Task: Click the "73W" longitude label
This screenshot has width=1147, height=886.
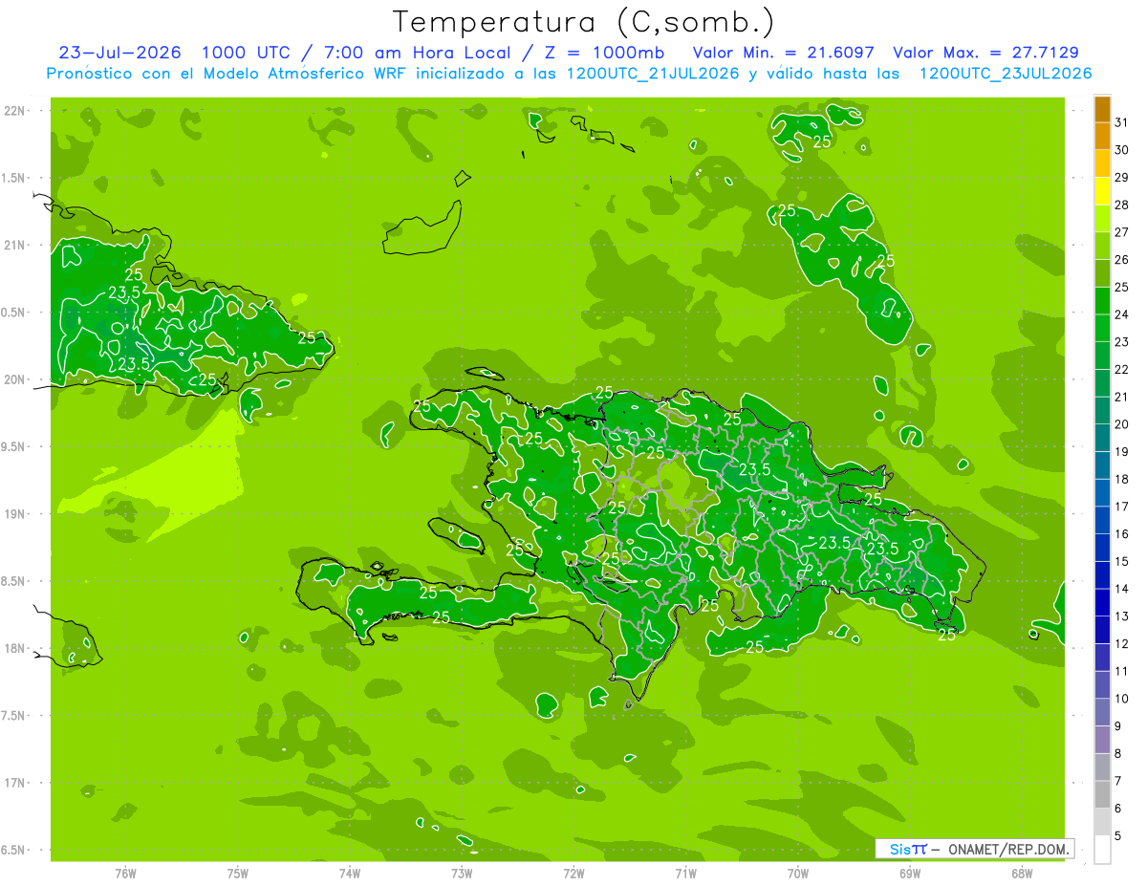Action: point(462,874)
